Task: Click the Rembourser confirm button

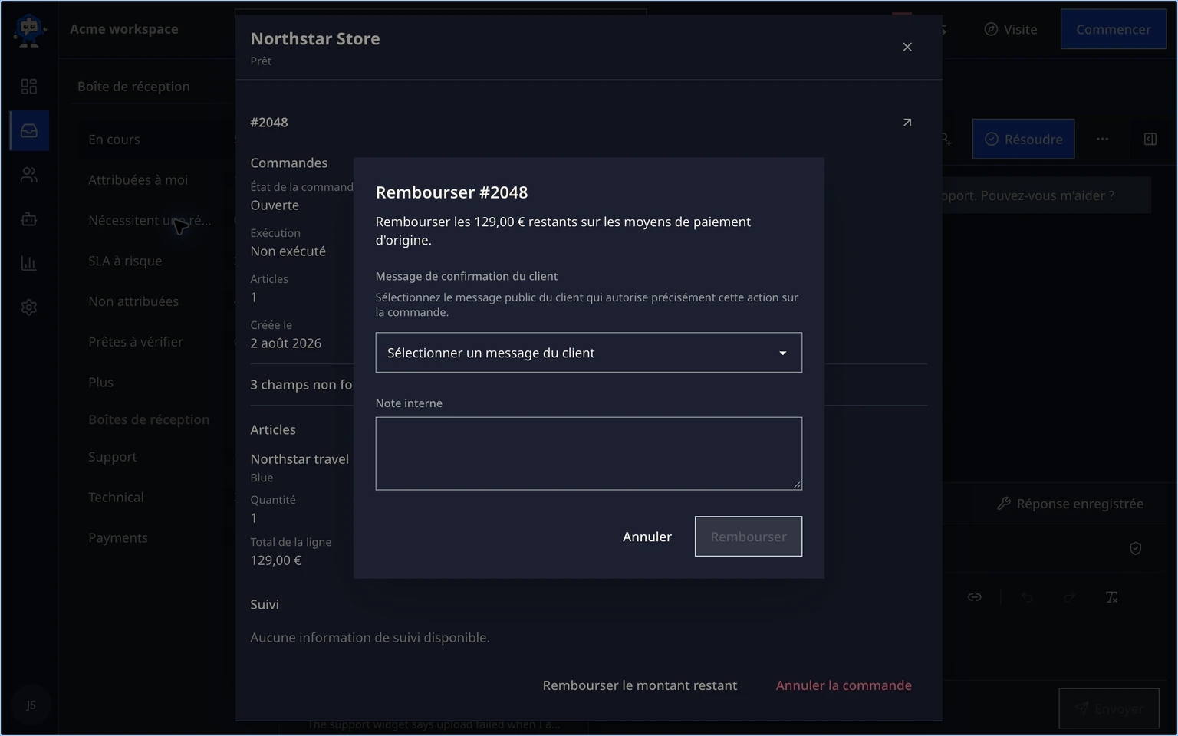Action: pos(748,537)
